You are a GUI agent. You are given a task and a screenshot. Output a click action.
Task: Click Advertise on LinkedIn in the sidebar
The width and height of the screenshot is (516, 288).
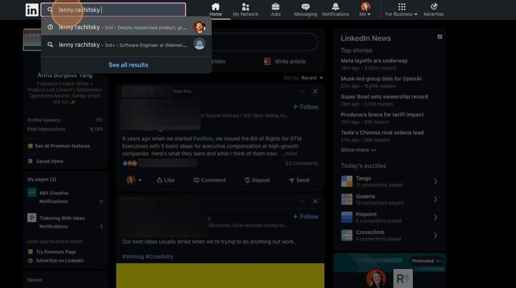(56, 260)
